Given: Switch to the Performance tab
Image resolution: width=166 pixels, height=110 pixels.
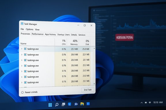Looking at the screenshot, I should (x=37, y=34).
